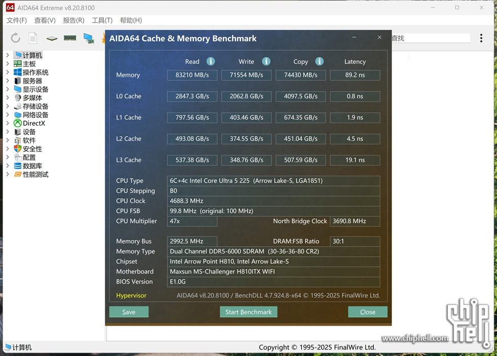497x356 pixels.
Task: Click the L3 Cache Read value 537.38 GB/s
Action: click(192, 160)
